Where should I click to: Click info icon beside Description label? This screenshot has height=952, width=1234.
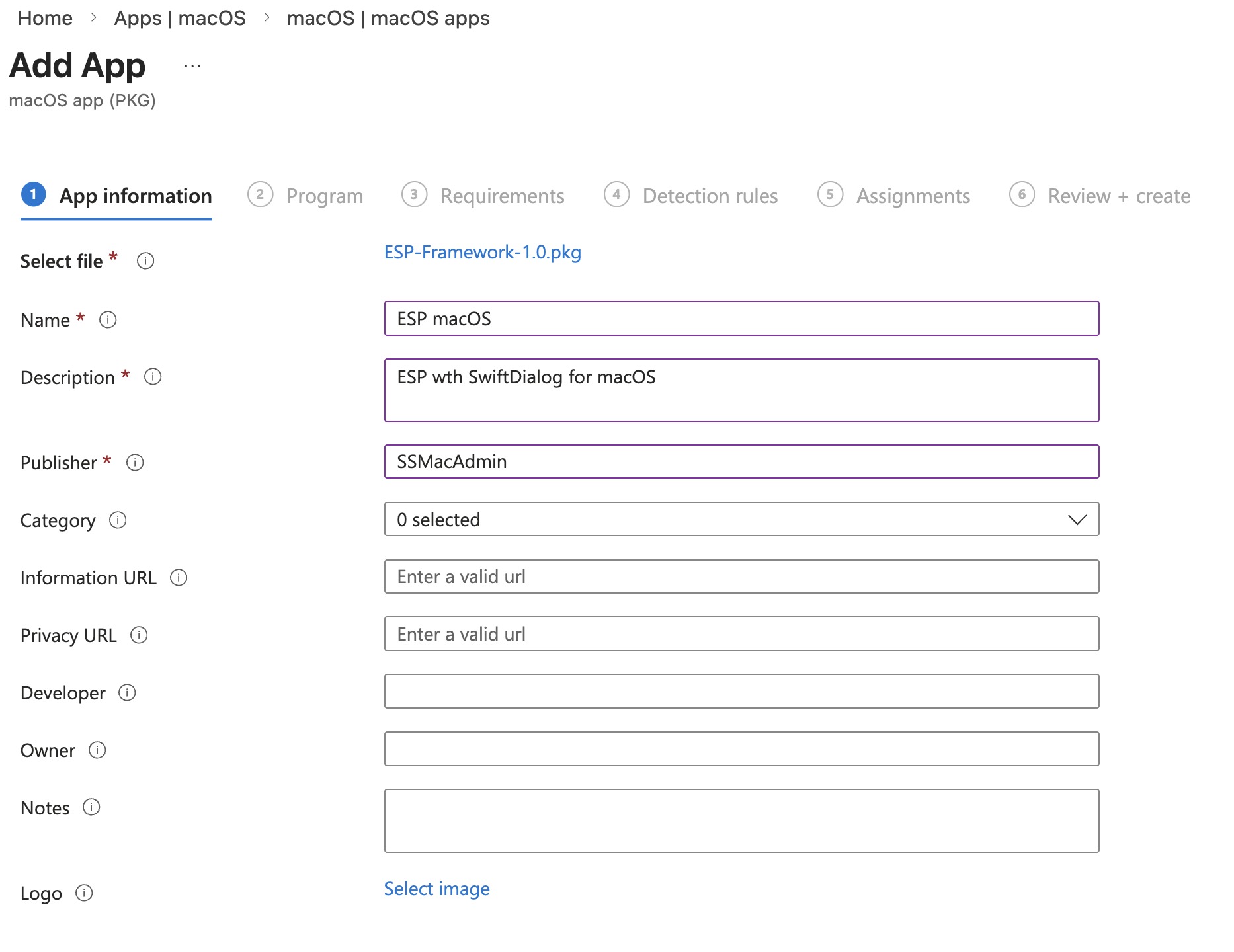tap(153, 377)
